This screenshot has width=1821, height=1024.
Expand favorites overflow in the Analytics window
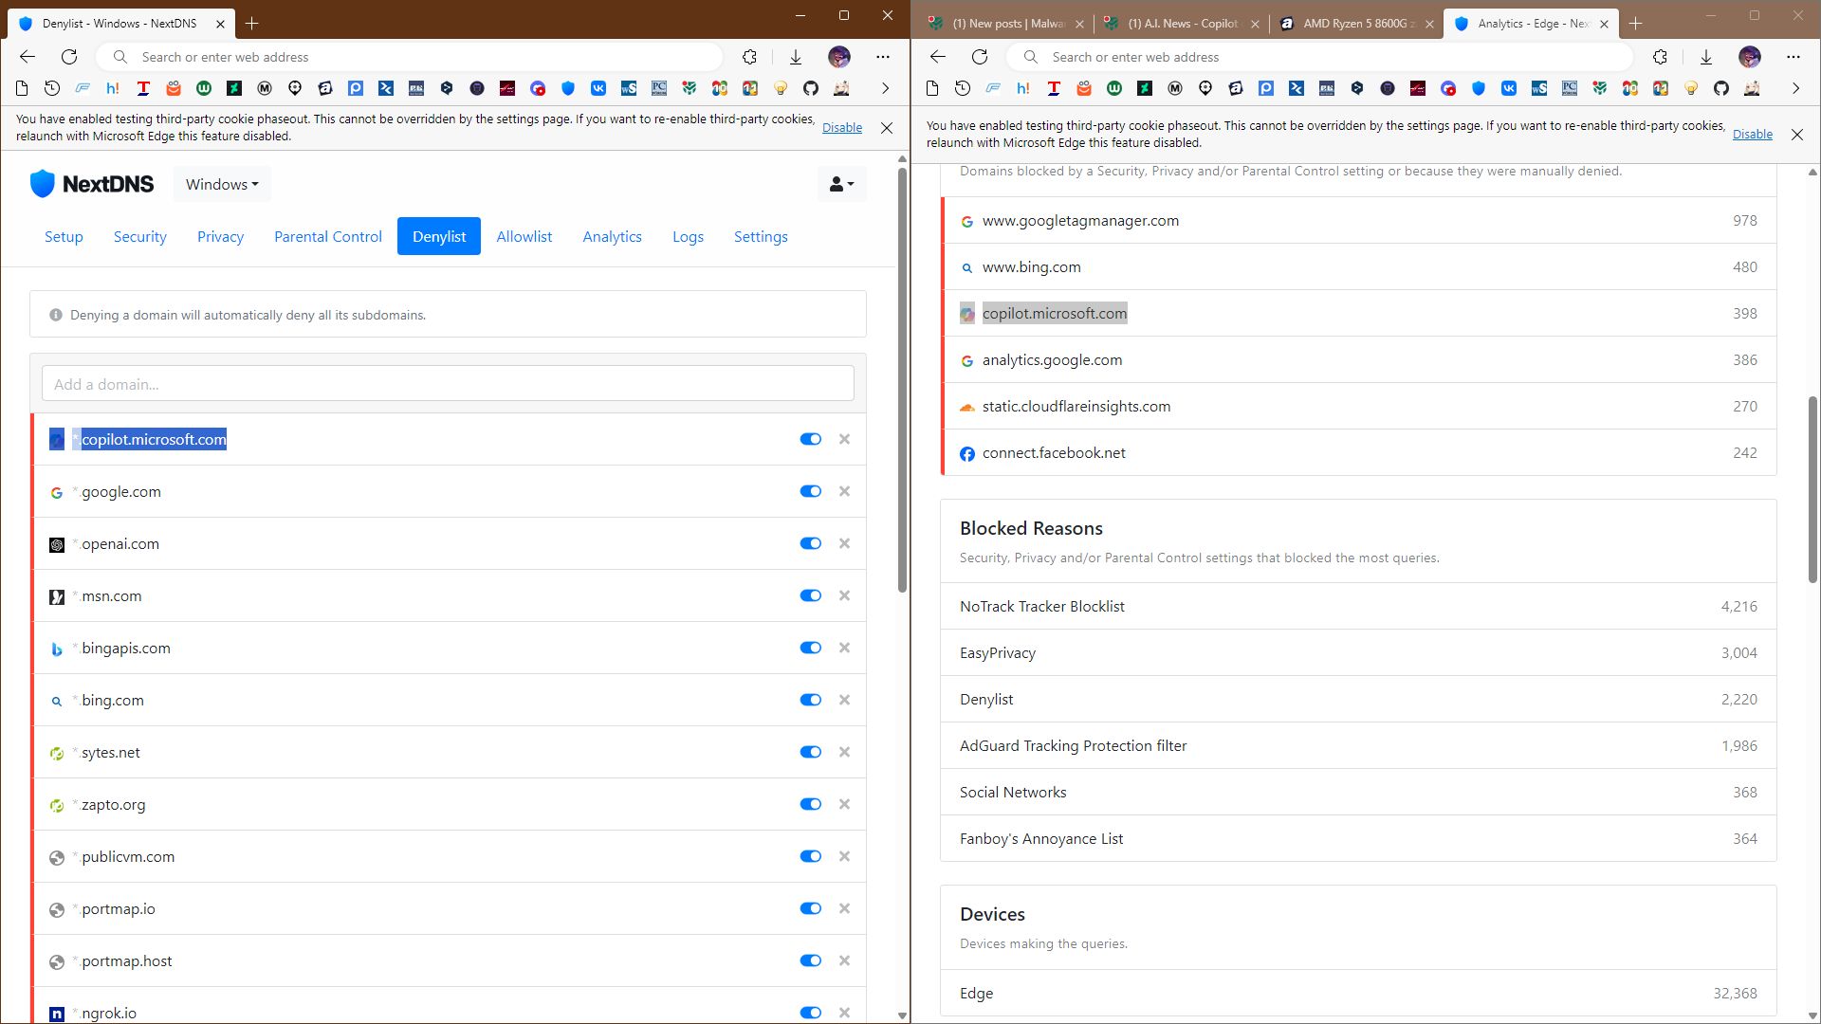click(x=1795, y=88)
